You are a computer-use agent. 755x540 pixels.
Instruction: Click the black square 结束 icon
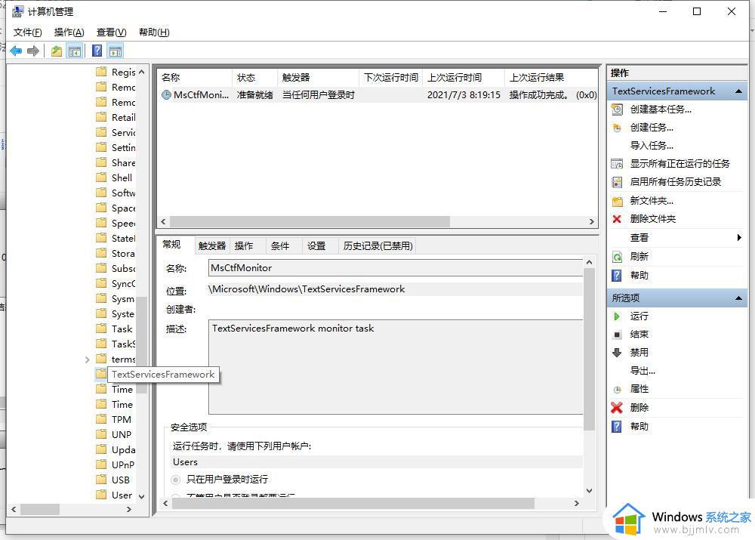[x=618, y=335]
